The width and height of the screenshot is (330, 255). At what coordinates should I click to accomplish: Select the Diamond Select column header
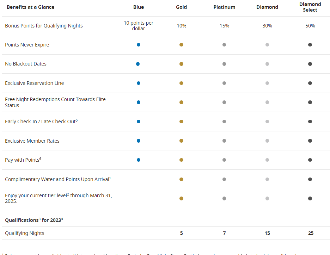point(310,7)
